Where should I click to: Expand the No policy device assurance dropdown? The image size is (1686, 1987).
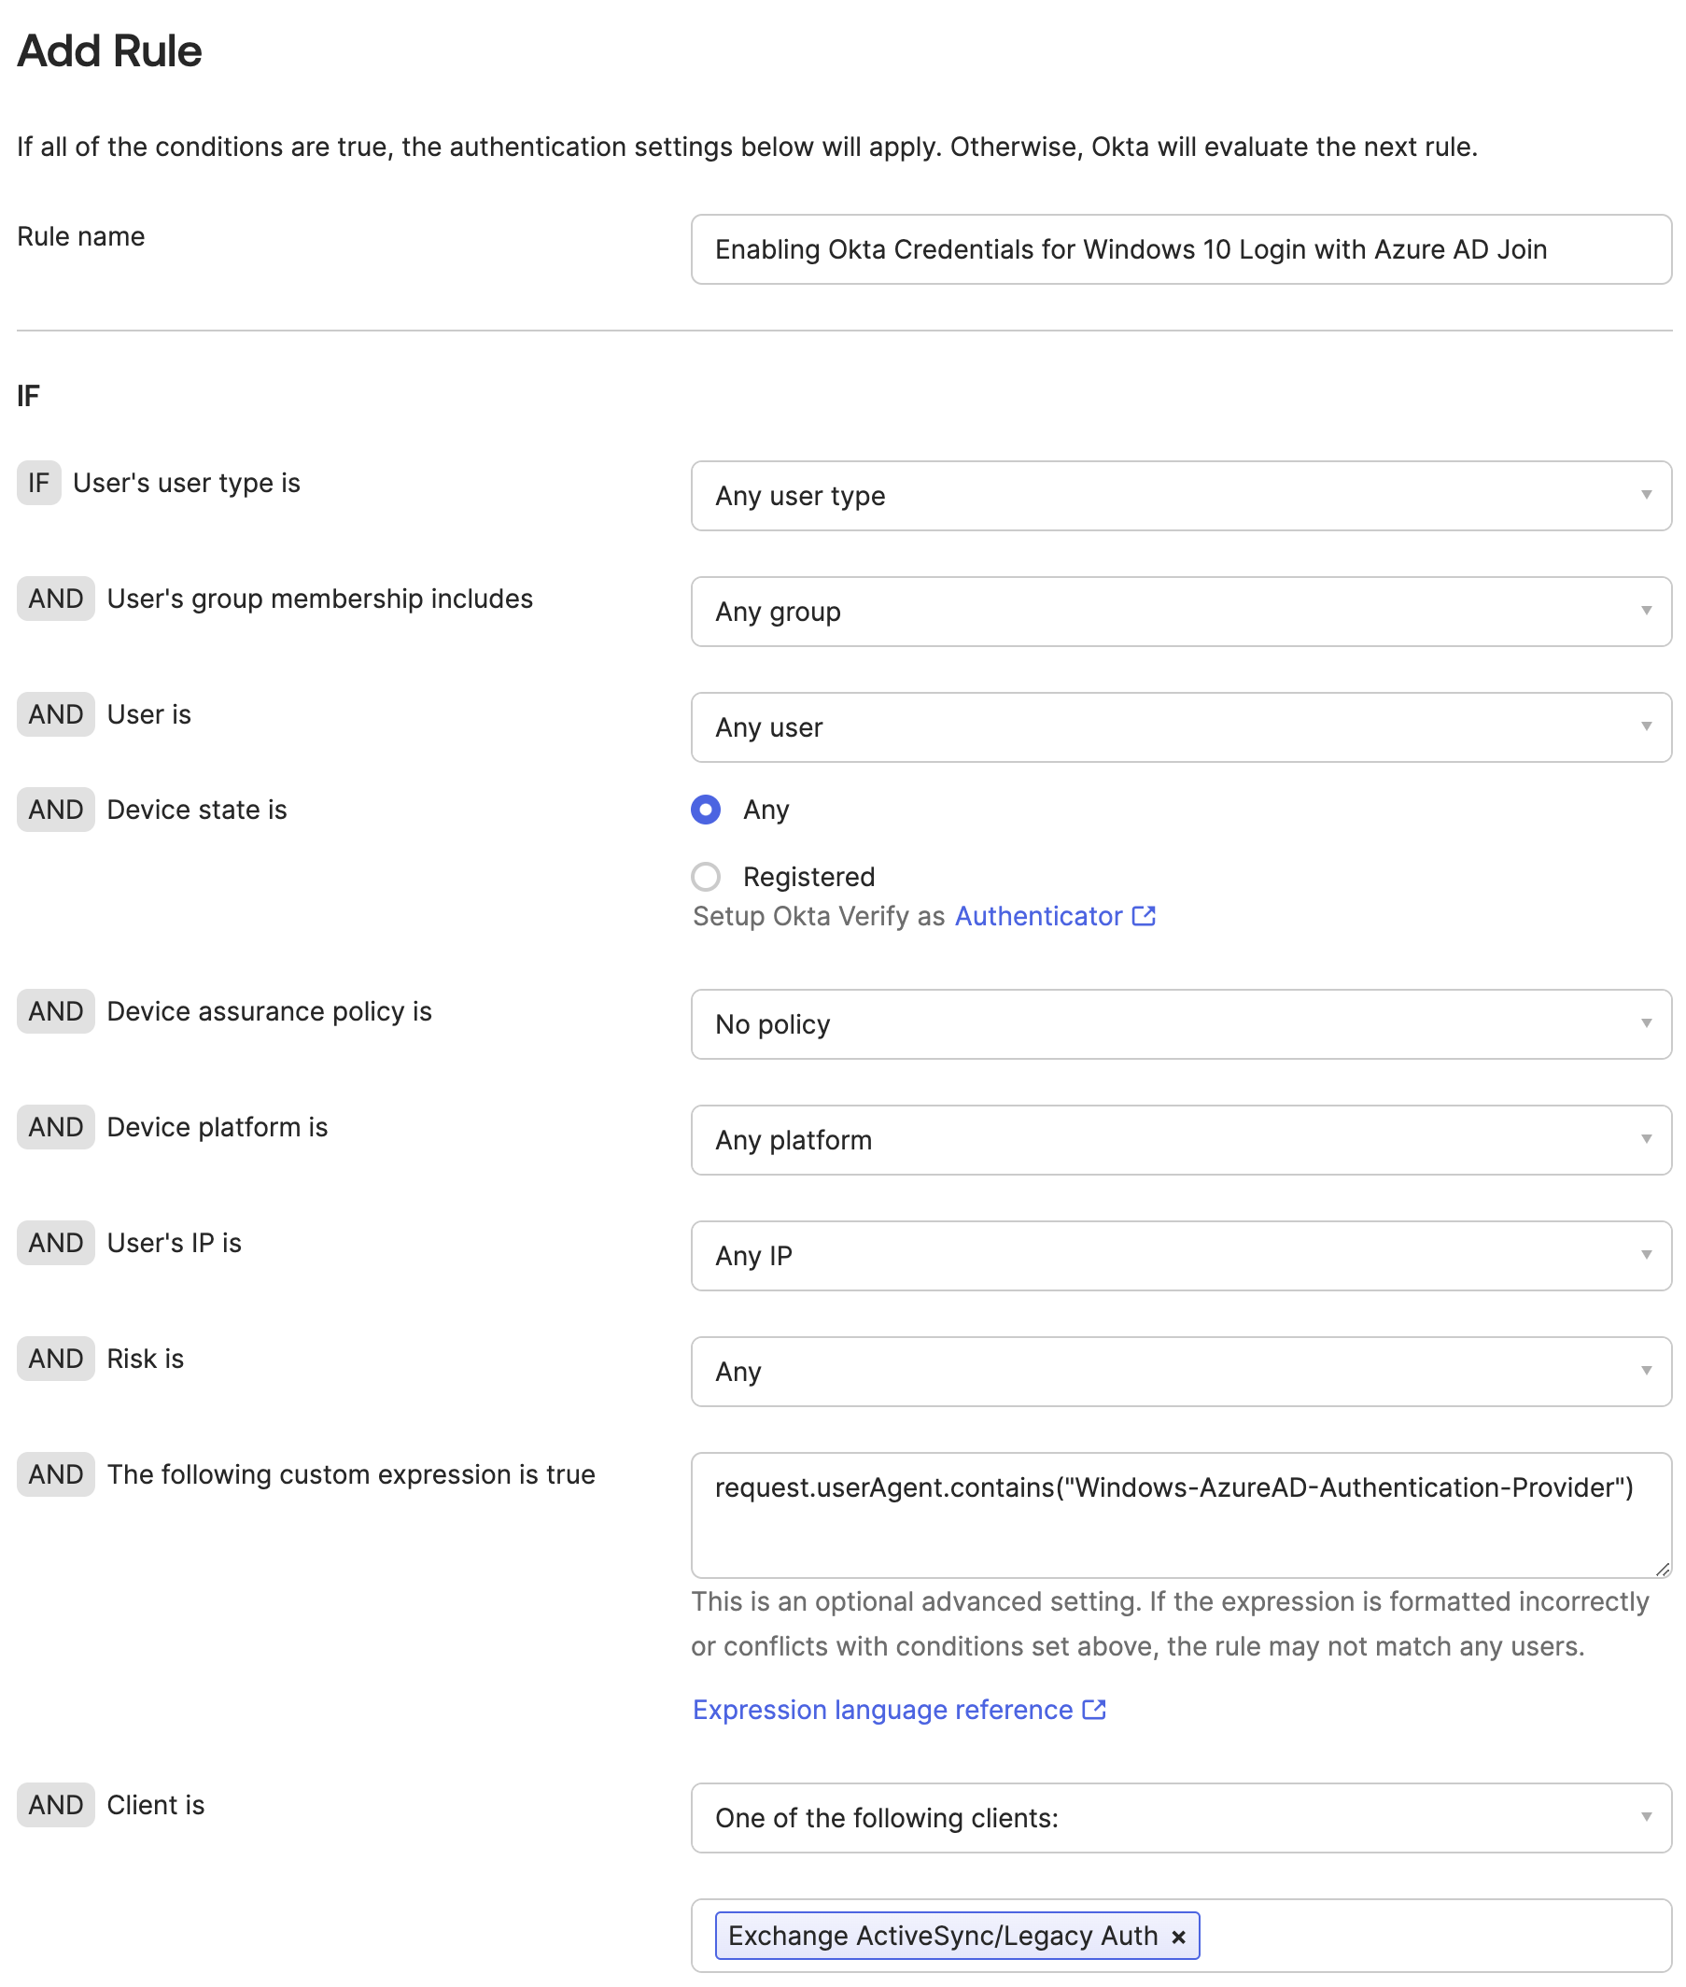point(1180,1024)
